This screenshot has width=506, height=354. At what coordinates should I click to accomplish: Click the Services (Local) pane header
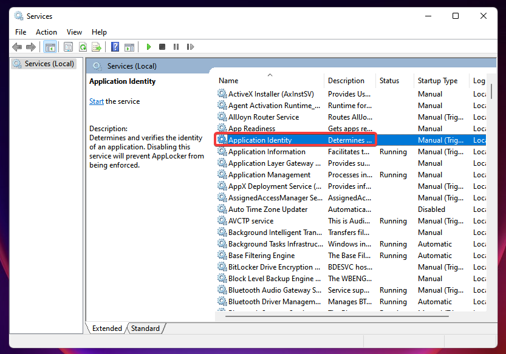(x=290, y=66)
